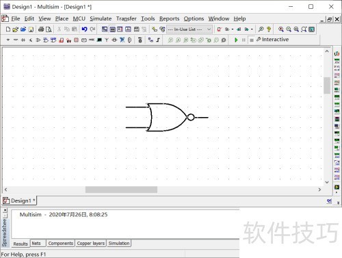Screen dimensions: 342x258
Task: Undo the last action
Action: (84, 29)
